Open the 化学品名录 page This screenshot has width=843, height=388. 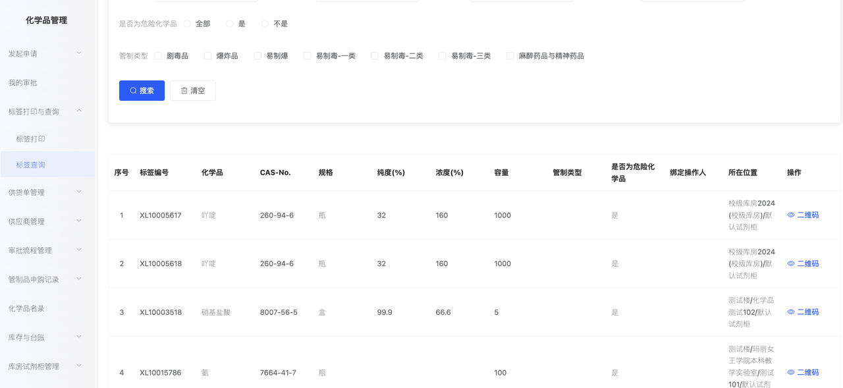click(26, 308)
